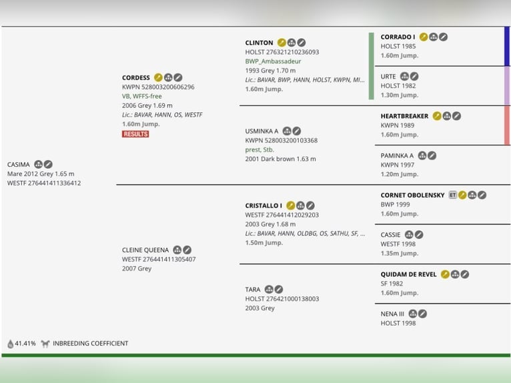Click the ET badge beside Cornet Obolensky
The height and width of the screenshot is (383, 511).
click(453, 195)
